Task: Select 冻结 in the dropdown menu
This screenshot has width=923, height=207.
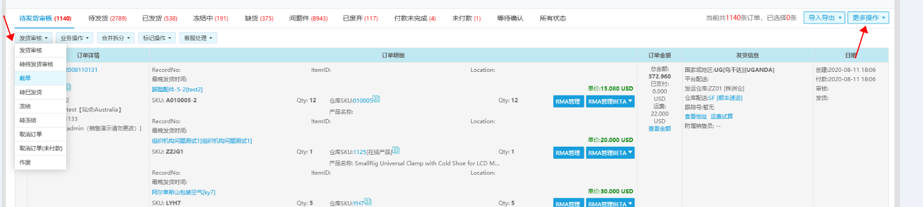Action: tap(40, 106)
